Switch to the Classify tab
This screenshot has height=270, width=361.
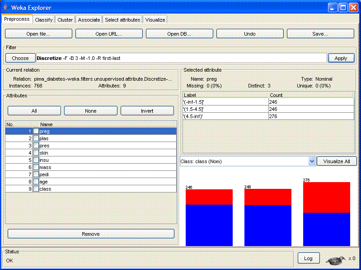(x=44, y=20)
